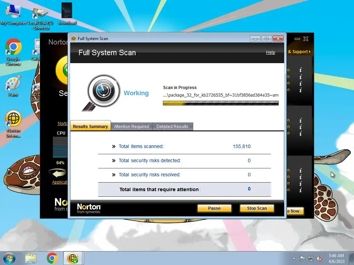Click the topmost info icon in Norton's panel
354x265 pixels.
[300, 70]
